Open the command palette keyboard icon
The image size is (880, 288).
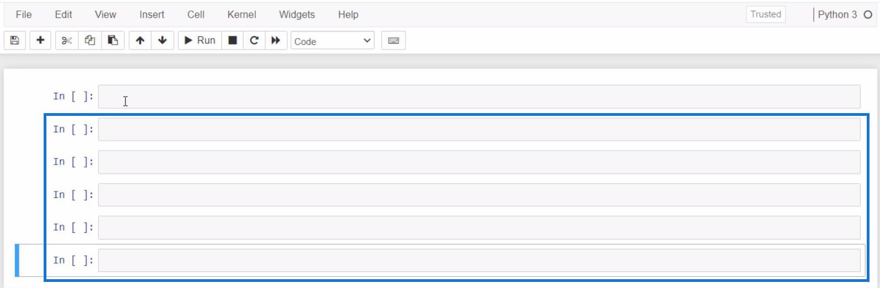[x=393, y=40]
